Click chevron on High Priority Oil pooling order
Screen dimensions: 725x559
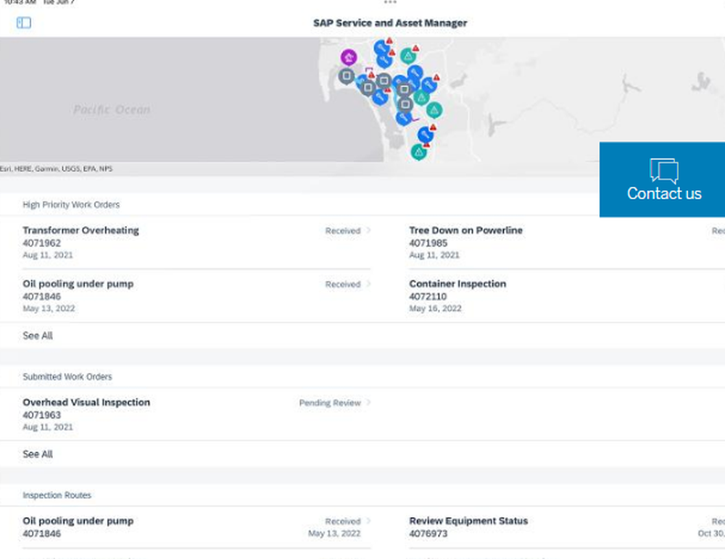coord(368,285)
